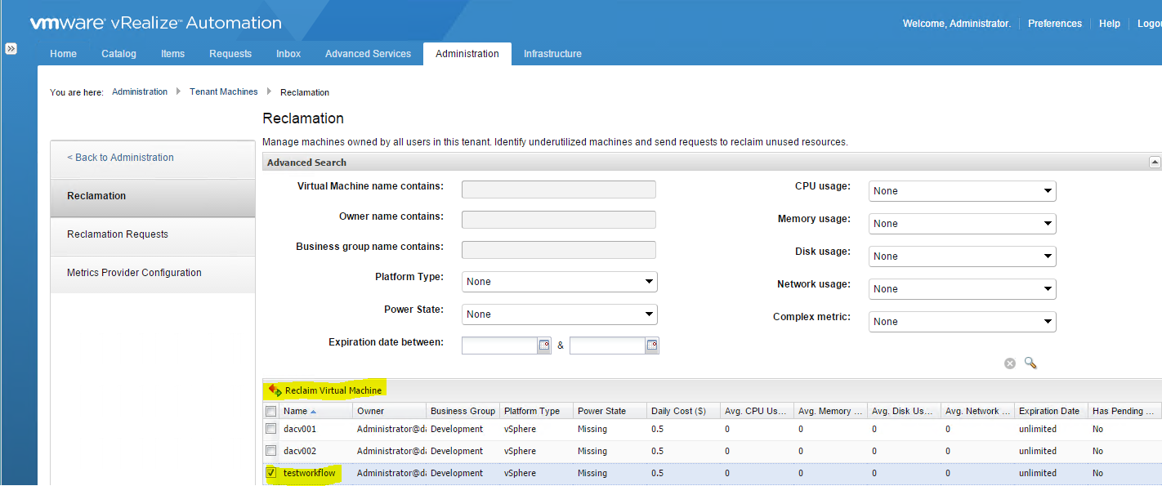Click the Reclaim Virtual Machine icon

coord(275,390)
